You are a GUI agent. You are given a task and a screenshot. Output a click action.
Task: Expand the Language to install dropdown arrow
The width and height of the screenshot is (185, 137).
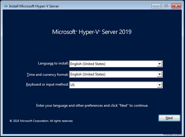159,64
